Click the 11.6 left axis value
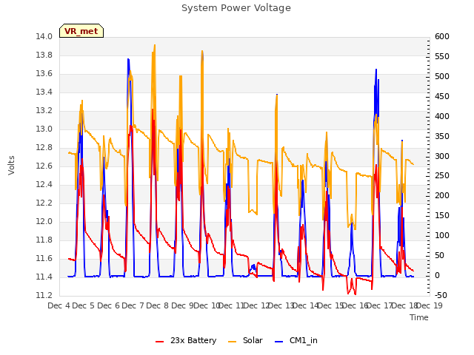474x355 pixels. pyautogui.click(x=44, y=258)
